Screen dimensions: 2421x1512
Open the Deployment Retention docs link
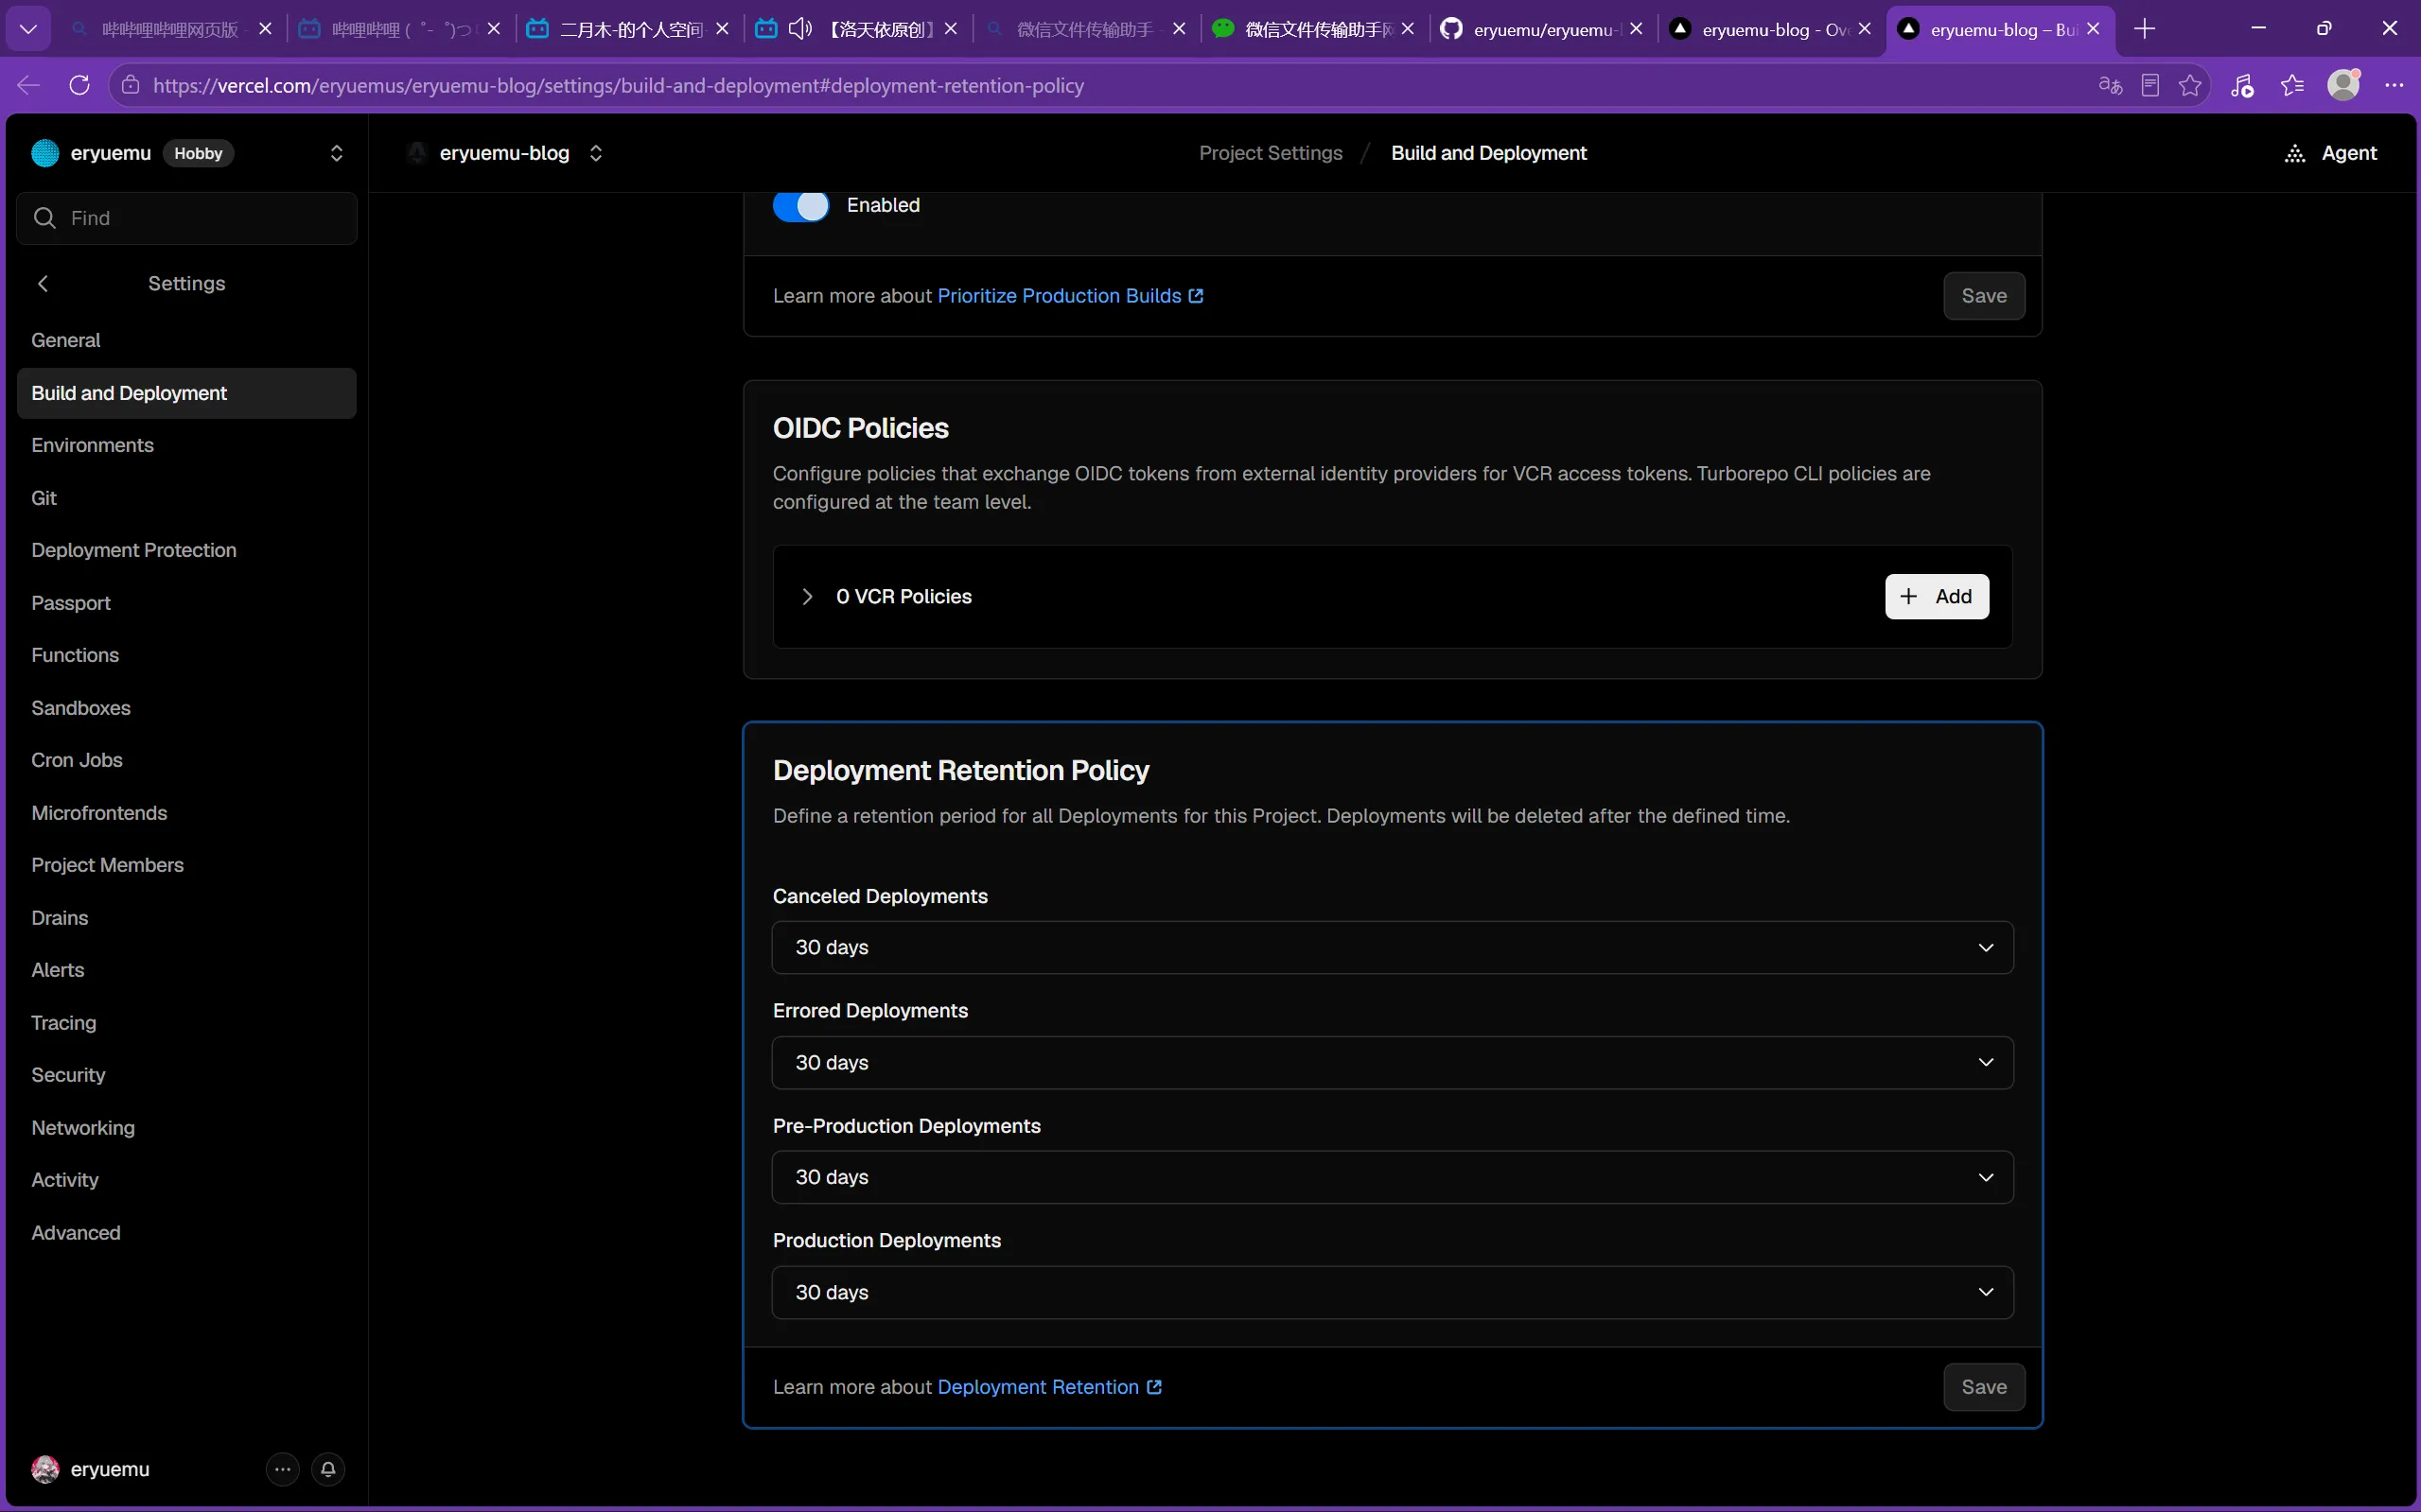click(x=1048, y=1387)
